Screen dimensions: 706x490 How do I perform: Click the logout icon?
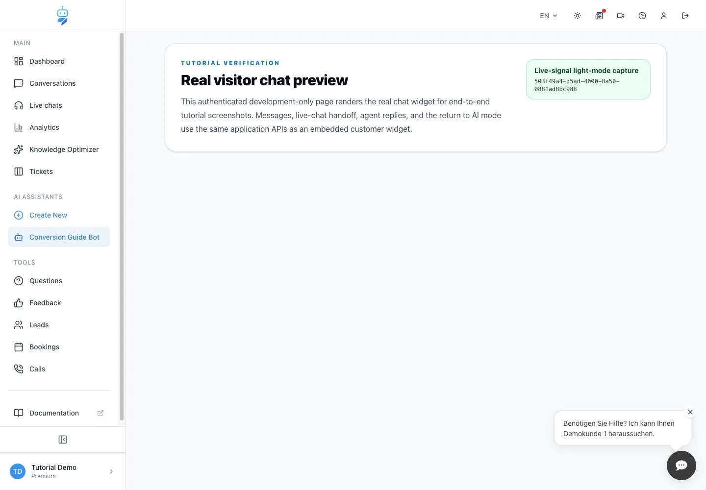tap(685, 16)
